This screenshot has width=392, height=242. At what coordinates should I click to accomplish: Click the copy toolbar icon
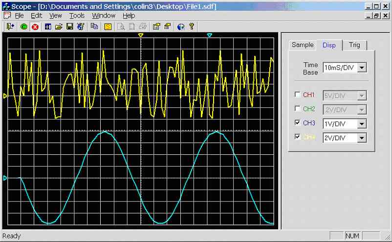pos(94,26)
